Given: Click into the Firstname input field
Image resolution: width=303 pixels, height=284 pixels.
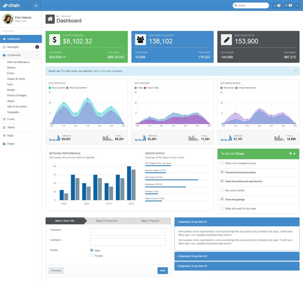Looking at the screenshot, I should tap(128, 232).
